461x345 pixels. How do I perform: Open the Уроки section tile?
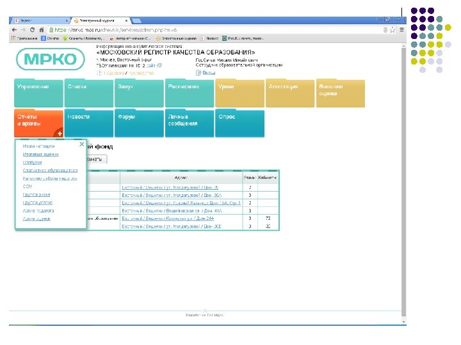click(x=239, y=93)
